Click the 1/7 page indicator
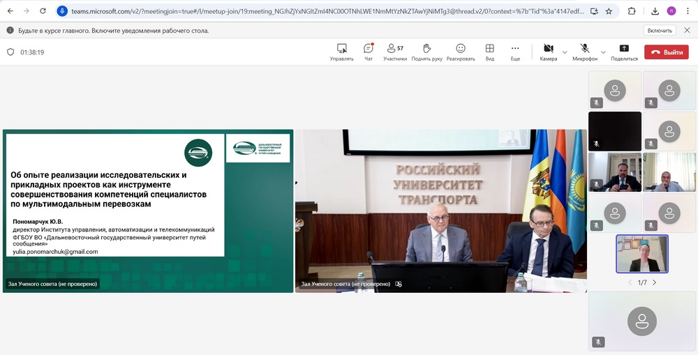The height and width of the screenshot is (355, 698). click(x=642, y=282)
